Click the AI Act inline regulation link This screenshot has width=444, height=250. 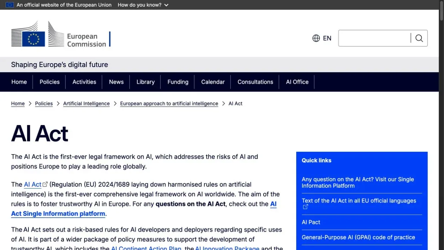[33, 184]
